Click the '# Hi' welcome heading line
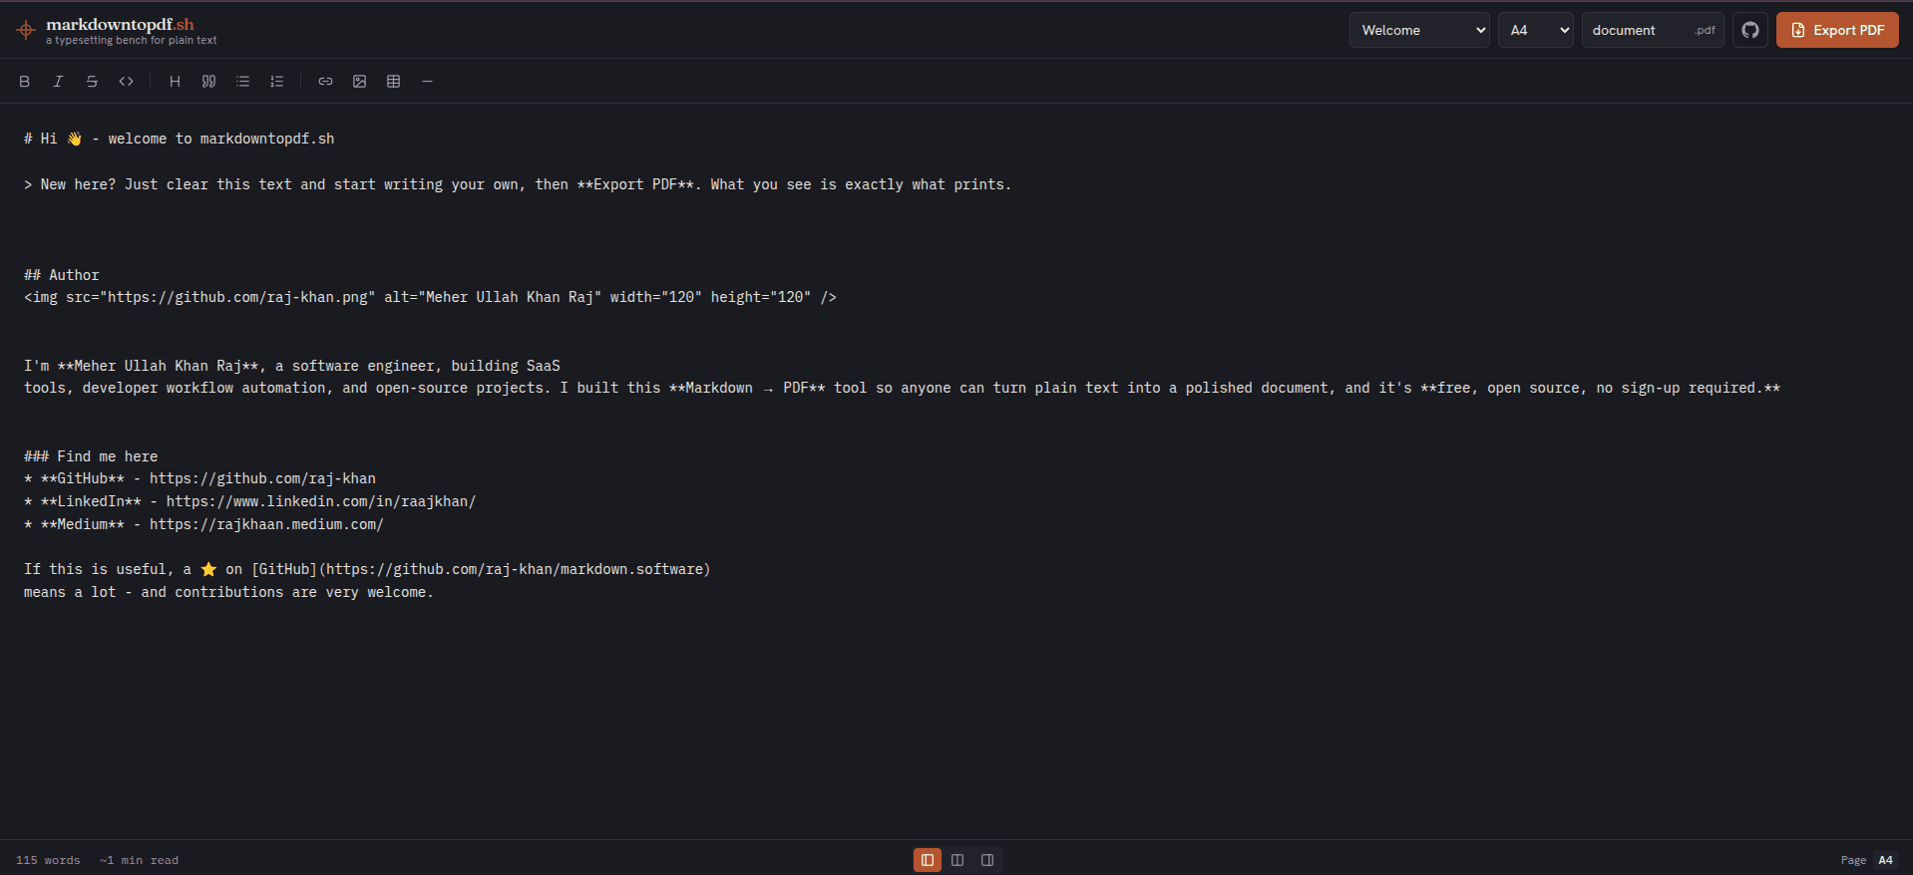 click(180, 139)
